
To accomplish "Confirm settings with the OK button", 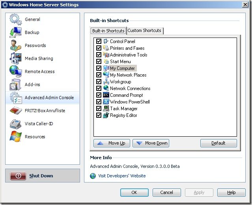I will click(134, 192).
